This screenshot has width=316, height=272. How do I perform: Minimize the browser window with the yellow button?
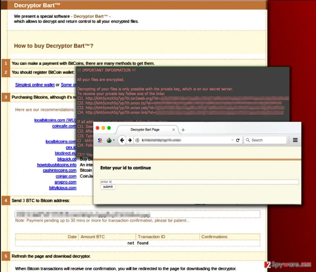click(x=103, y=128)
